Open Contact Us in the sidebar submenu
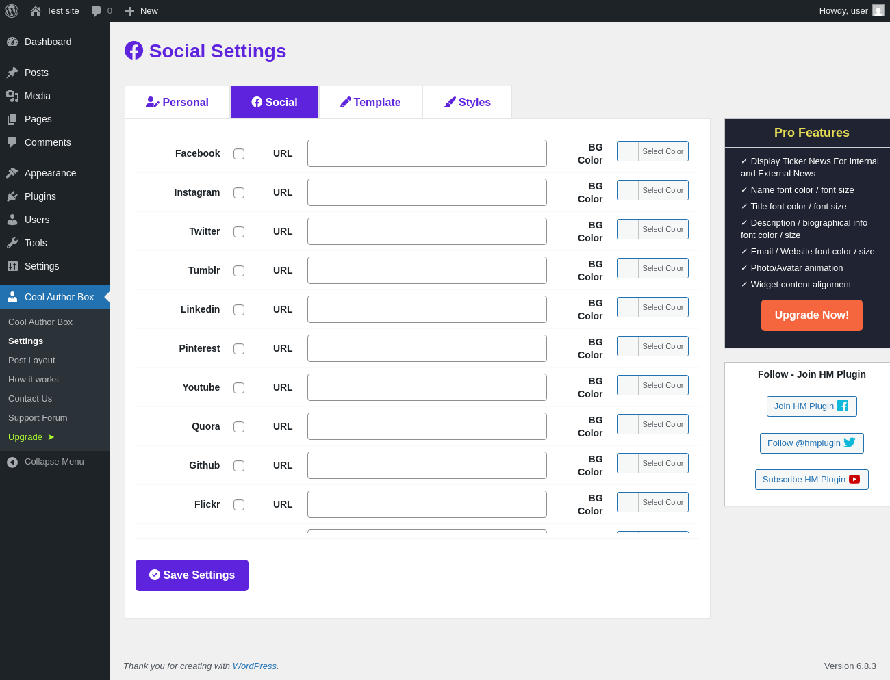The height and width of the screenshot is (680, 890). [30, 399]
